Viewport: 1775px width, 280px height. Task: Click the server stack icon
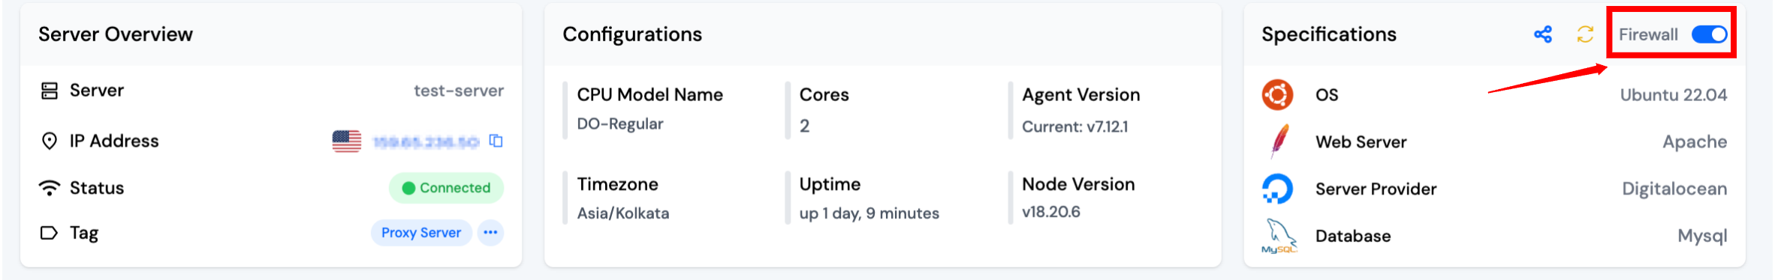click(50, 91)
